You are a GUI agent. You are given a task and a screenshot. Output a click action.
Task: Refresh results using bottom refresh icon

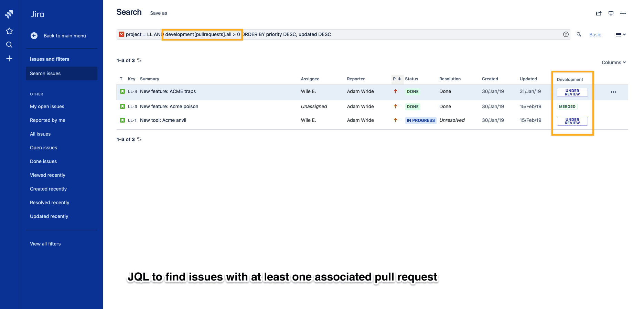pyautogui.click(x=139, y=139)
